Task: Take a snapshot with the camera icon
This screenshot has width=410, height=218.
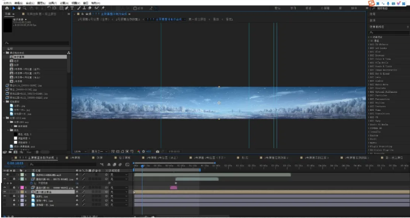Action: pyautogui.click(x=158, y=152)
